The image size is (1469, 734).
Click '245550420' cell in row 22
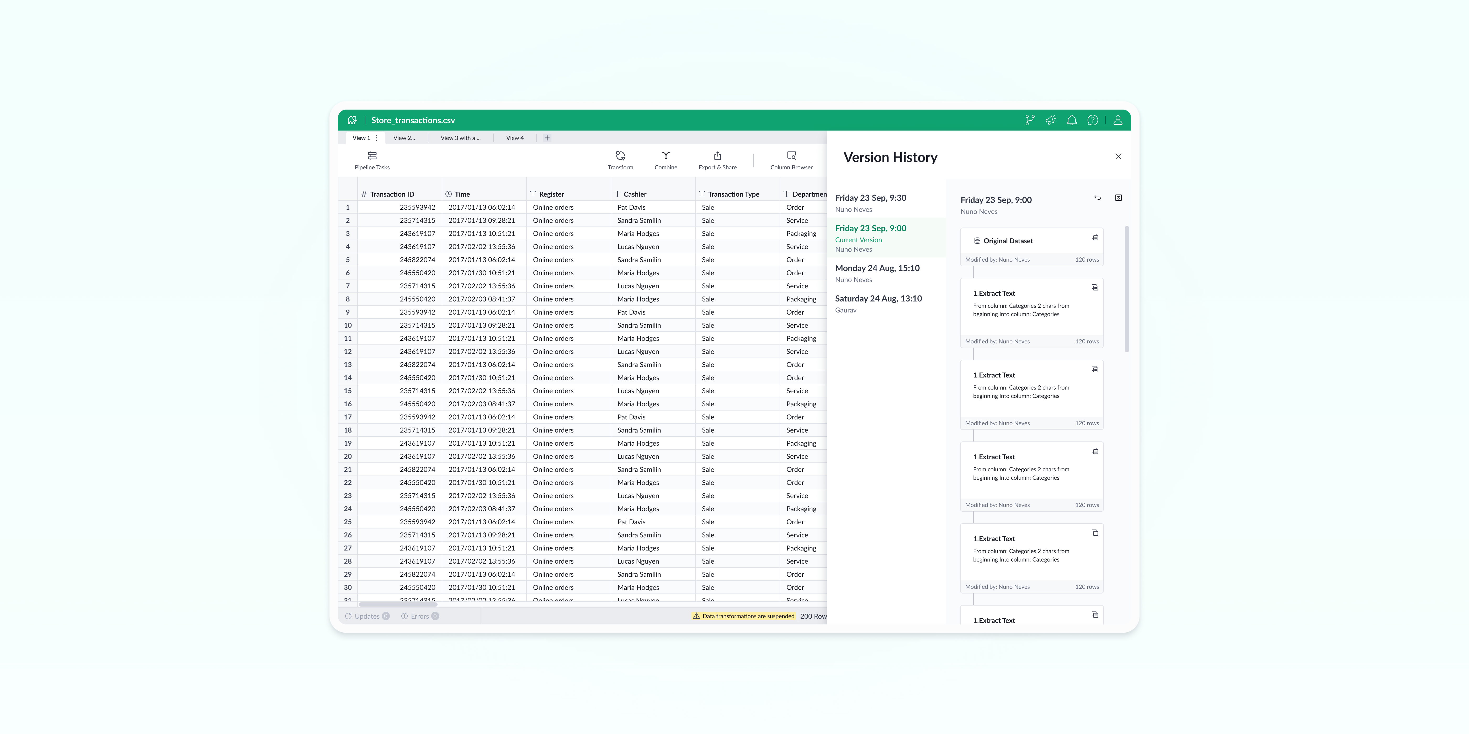click(x=400, y=483)
